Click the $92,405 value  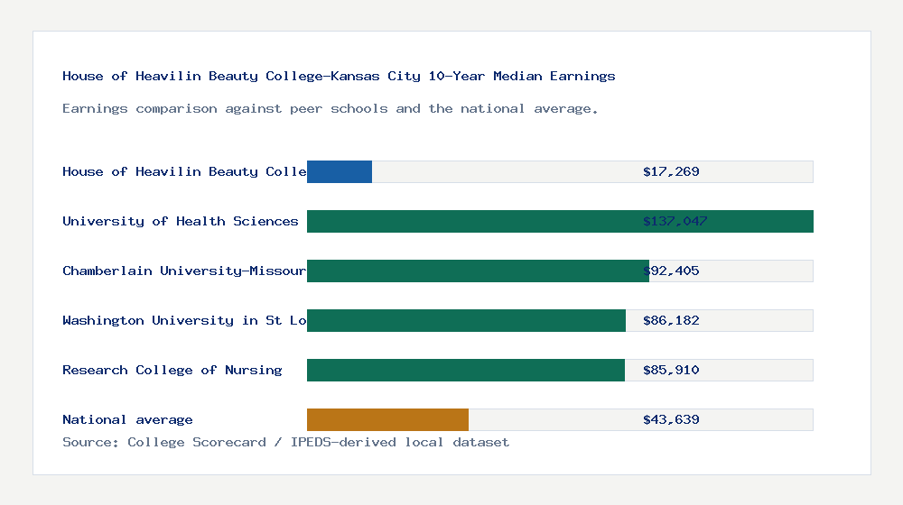(x=671, y=271)
